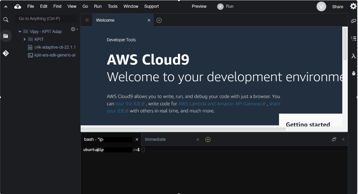Open file c4k-adaptive-cli-22.1.1
358x194 pixels.
[55, 47]
